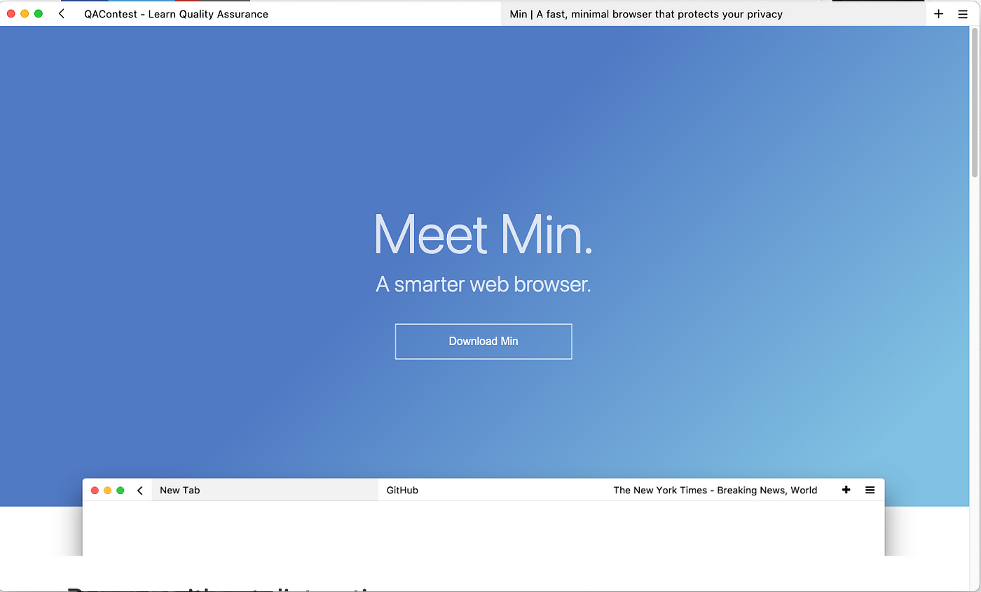The height and width of the screenshot is (592, 981).
Task: Click the browser preview screenshot image
Action: (x=483, y=517)
